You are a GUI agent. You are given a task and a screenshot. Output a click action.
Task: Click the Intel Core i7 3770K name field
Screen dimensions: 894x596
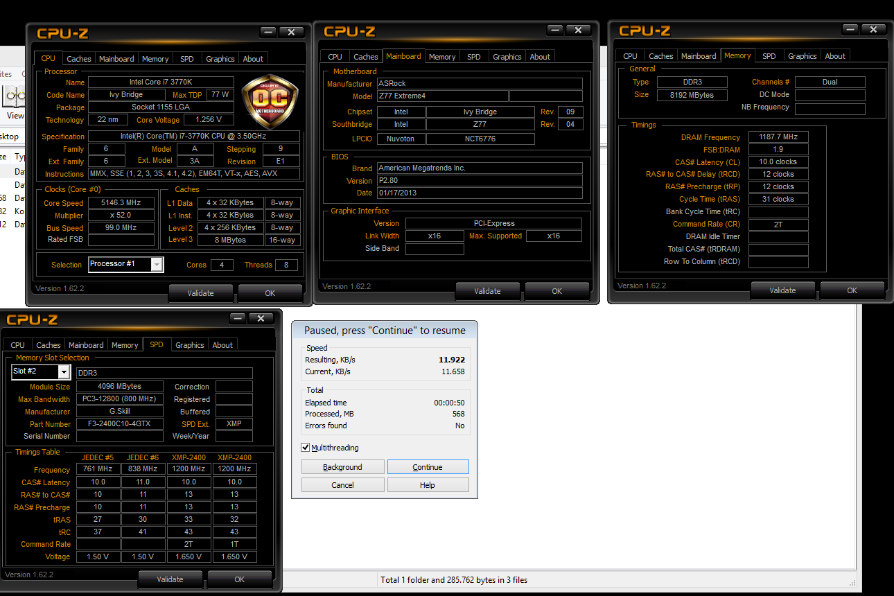coord(161,82)
